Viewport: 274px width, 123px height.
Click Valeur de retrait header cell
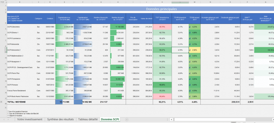pyautogui.click(x=146, y=18)
